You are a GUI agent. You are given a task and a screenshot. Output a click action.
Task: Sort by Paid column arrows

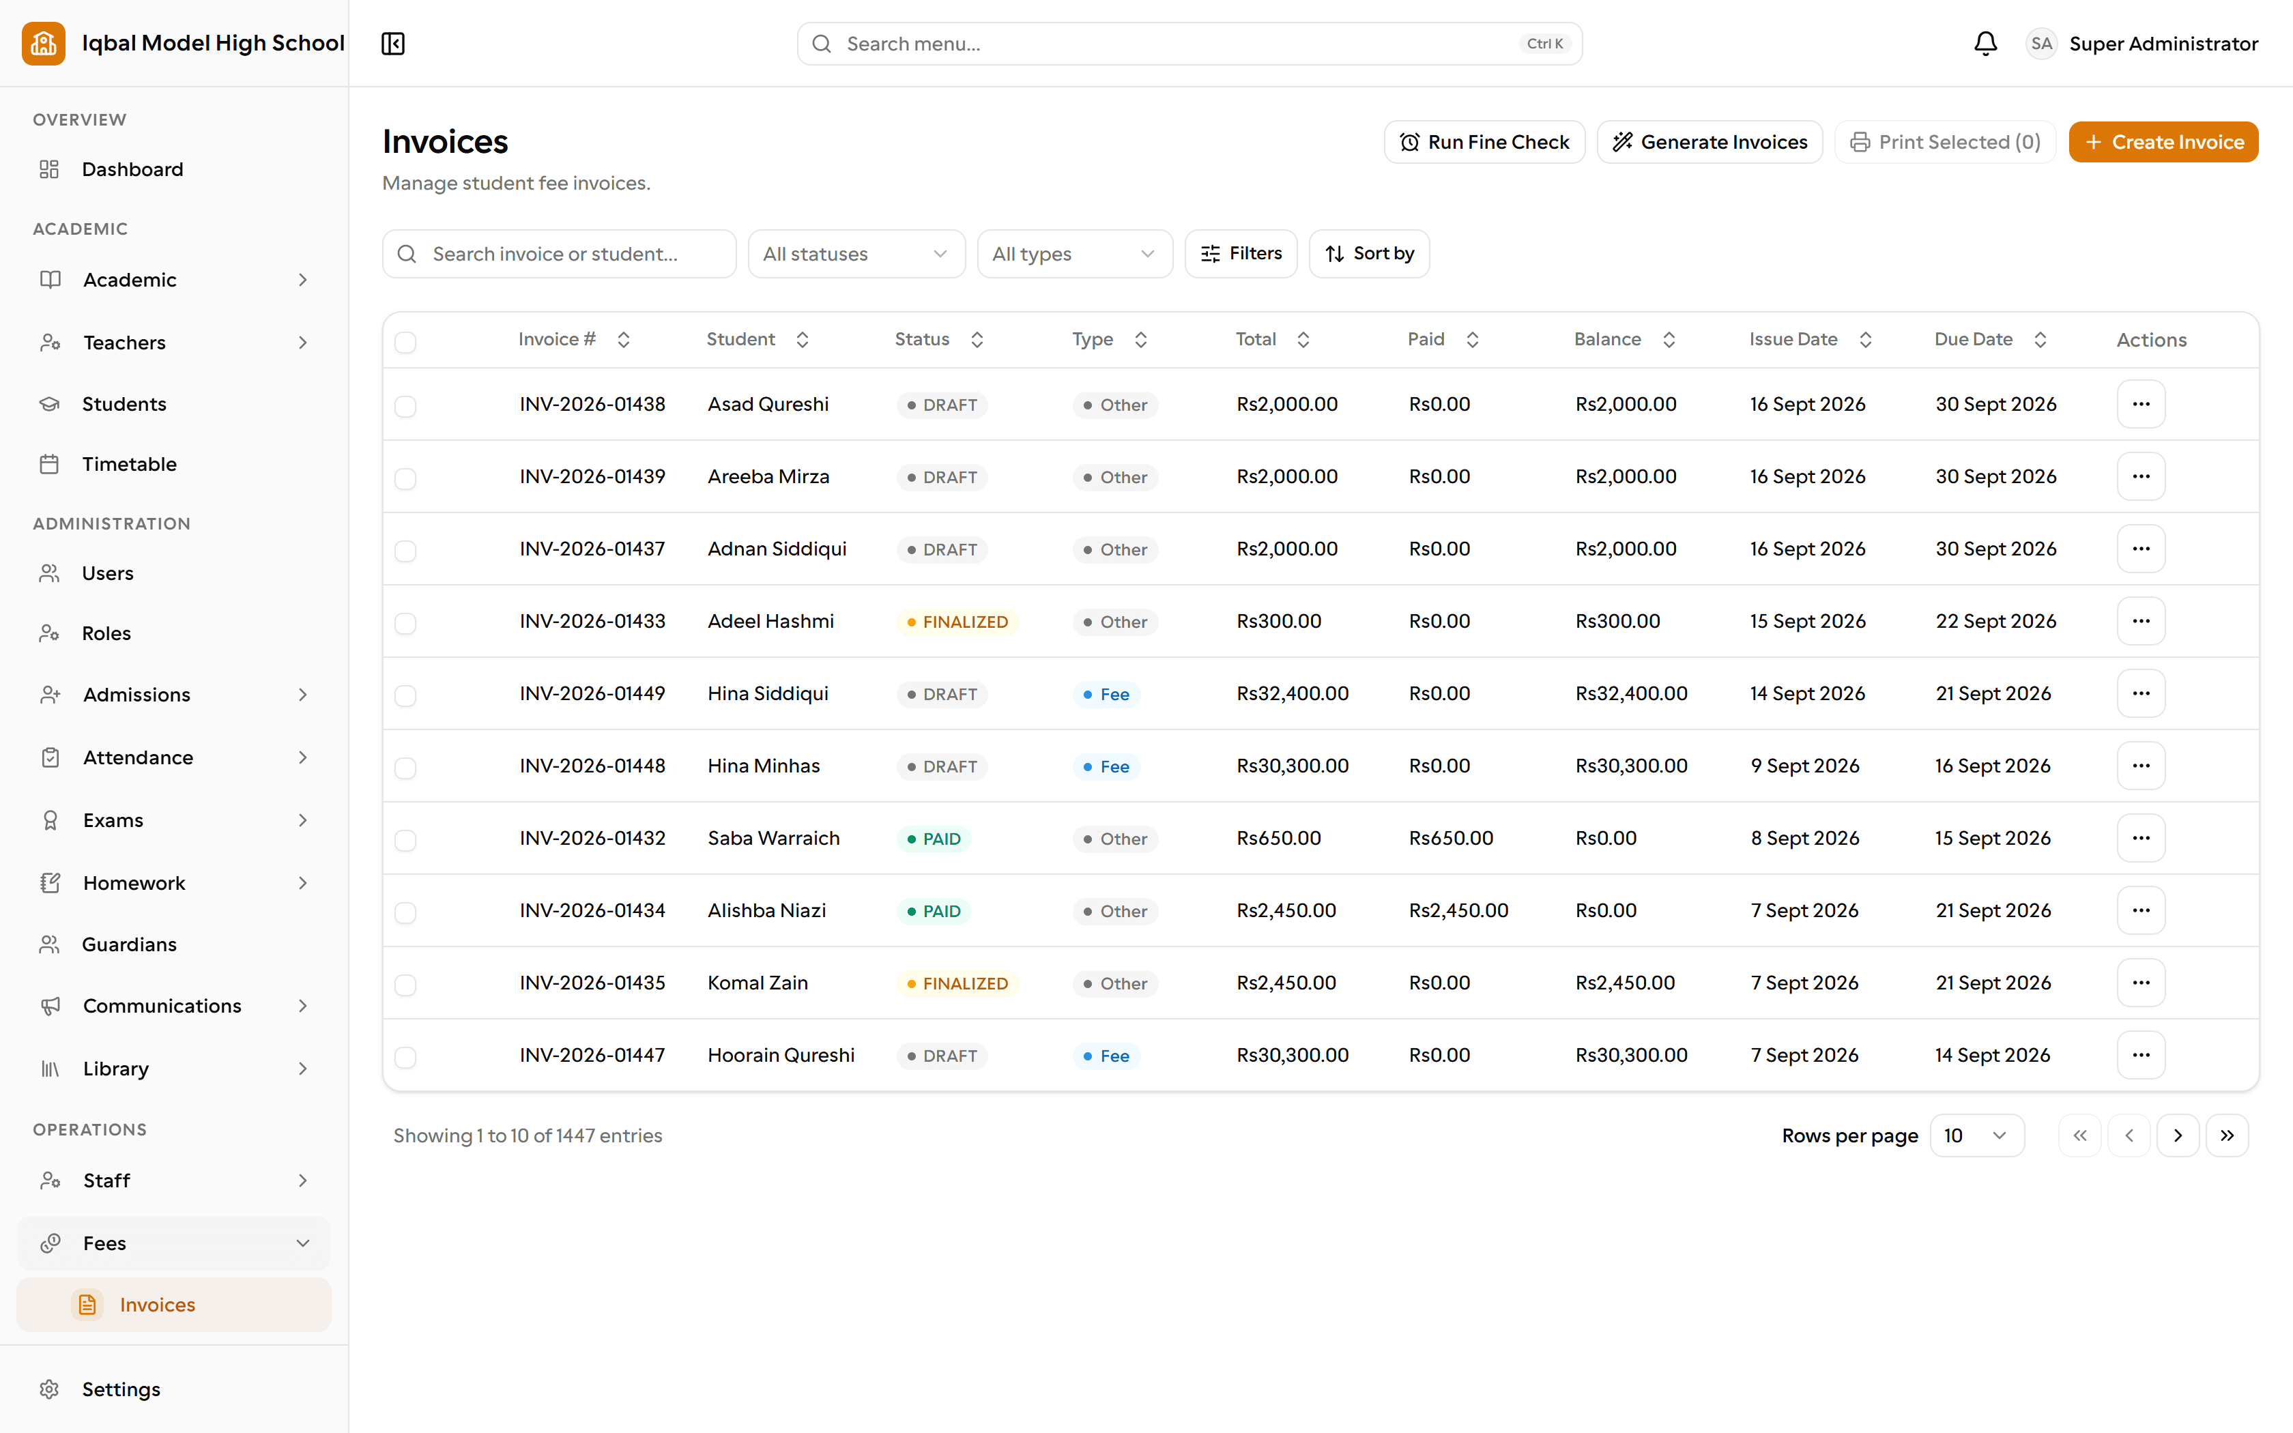point(1471,339)
